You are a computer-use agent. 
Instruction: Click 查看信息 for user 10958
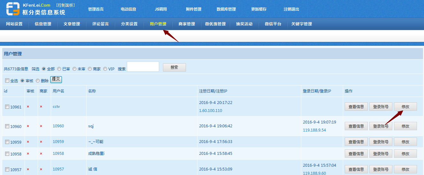point(356,154)
